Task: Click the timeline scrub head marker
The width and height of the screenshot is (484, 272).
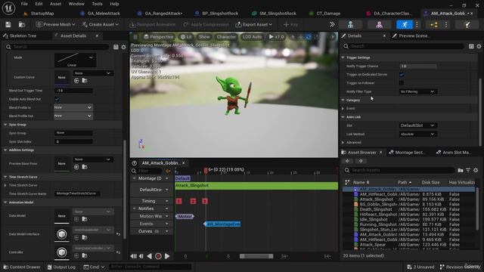Action: (206, 170)
